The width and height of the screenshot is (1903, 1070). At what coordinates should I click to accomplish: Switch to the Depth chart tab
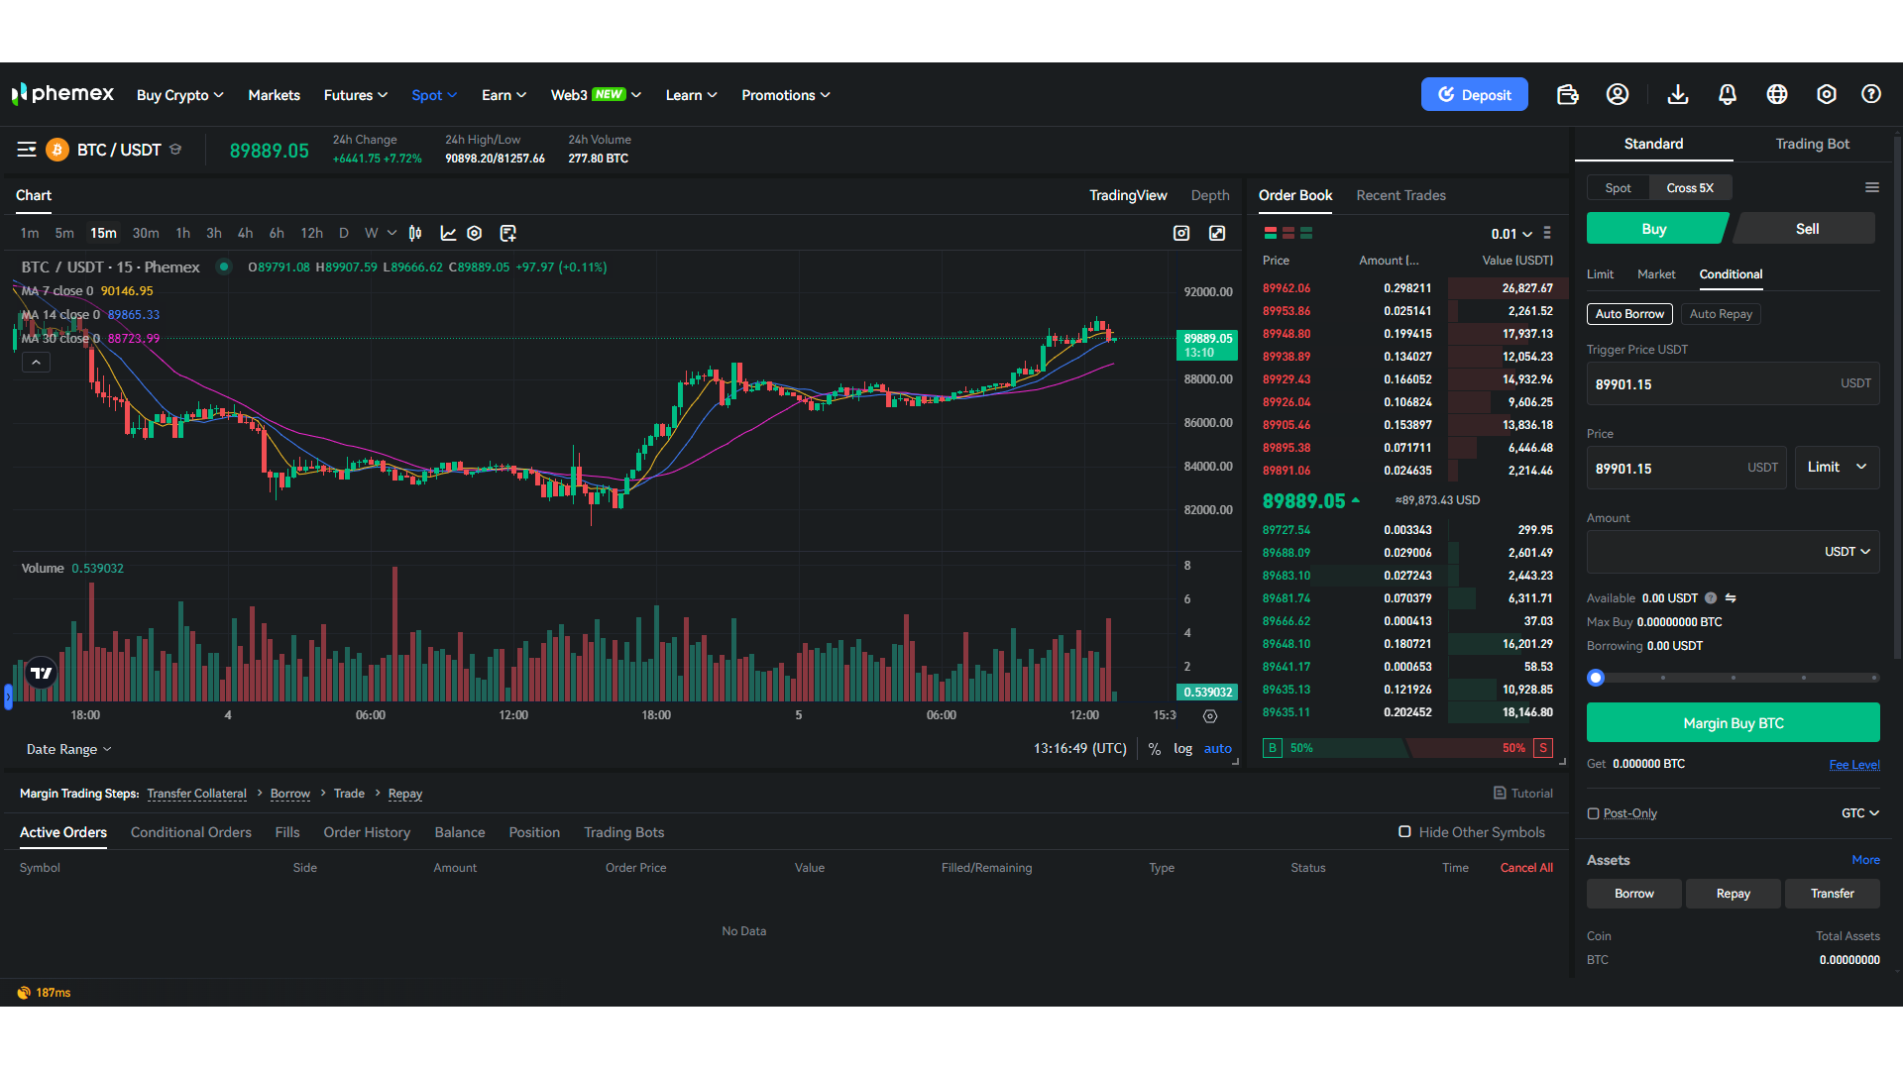(1210, 195)
